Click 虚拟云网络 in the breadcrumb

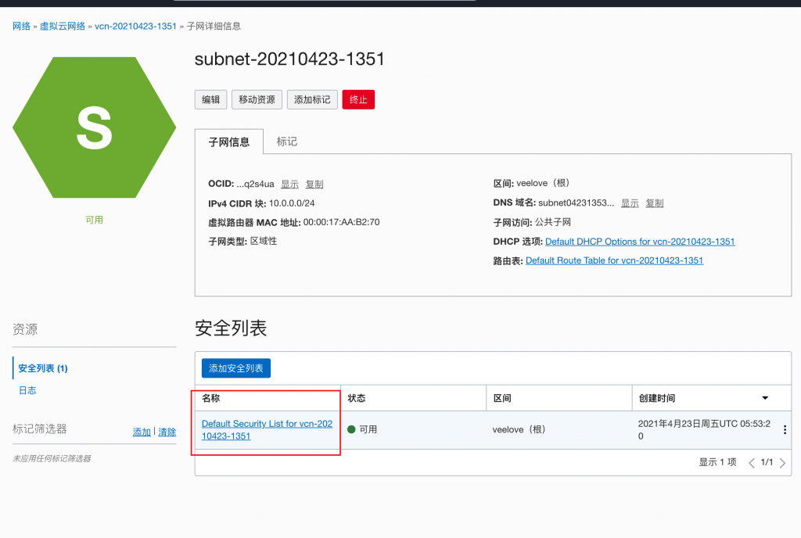pyautogui.click(x=63, y=26)
